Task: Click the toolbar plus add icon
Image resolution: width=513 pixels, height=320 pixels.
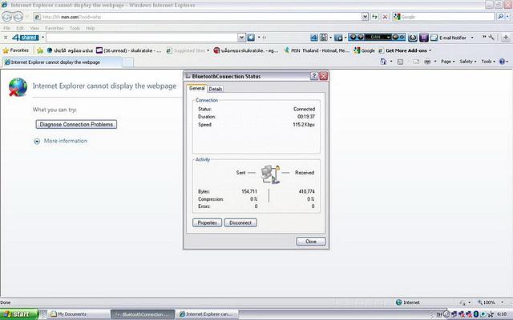Action: [506, 38]
